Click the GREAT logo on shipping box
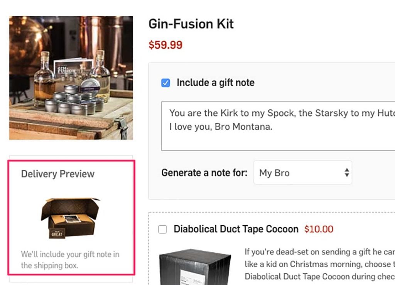The height and width of the screenshot is (285, 395). click(x=57, y=233)
